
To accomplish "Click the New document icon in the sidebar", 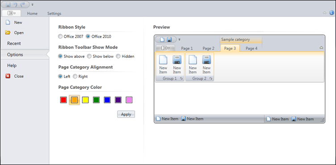I will click(8, 22).
